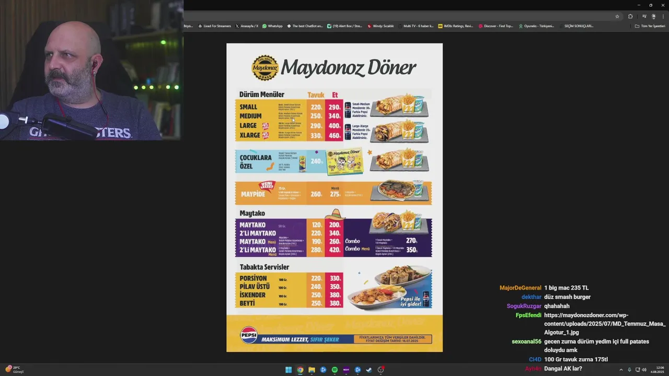Viewport: 669px width, 376px height.
Task: Open the Anasayfa / X bookmark
Action: click(247, 26)
